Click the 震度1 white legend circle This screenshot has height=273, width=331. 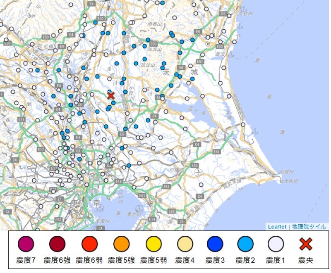(x=276, y=245)
